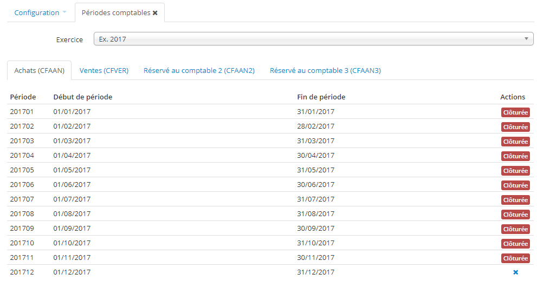Click start date 01/09/2017
The image size is (537, 281).
72,229
